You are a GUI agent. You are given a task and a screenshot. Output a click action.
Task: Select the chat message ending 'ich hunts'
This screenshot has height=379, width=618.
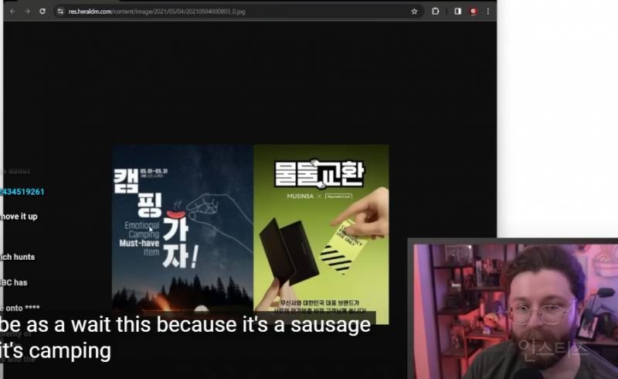17,257
